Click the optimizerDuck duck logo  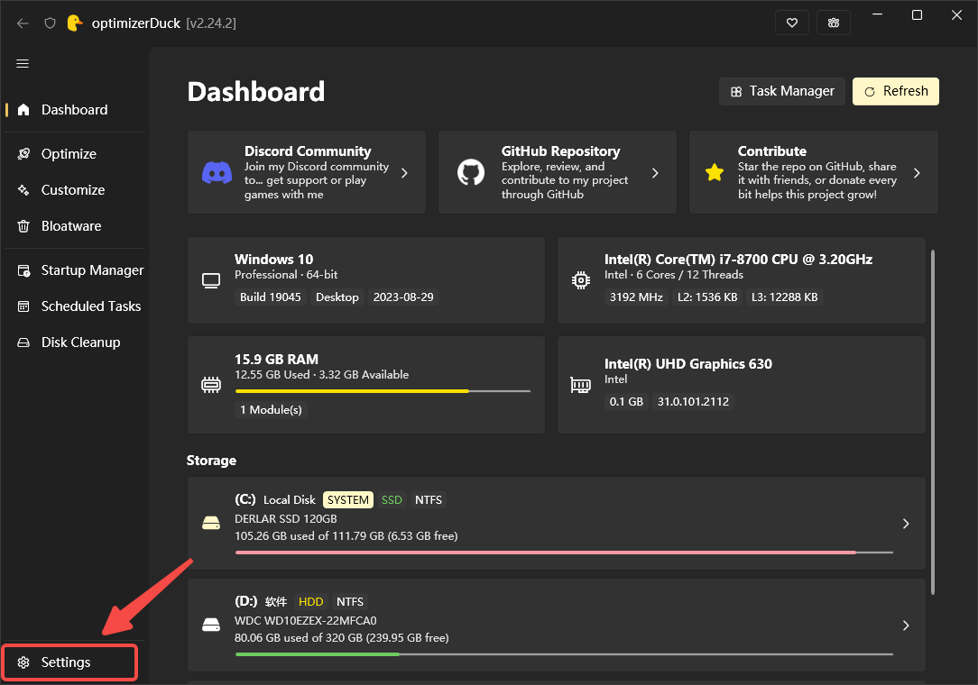(x=75, y=23)
